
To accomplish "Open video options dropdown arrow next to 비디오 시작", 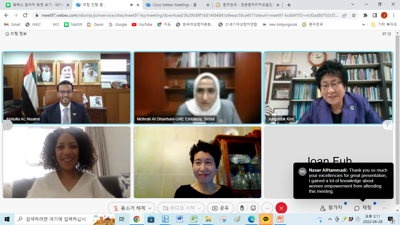I will [199, 208].
